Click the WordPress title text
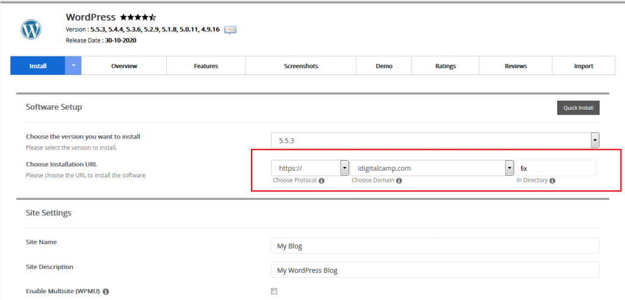Viewport: 625px width, 300px height. tap(91, 17)
